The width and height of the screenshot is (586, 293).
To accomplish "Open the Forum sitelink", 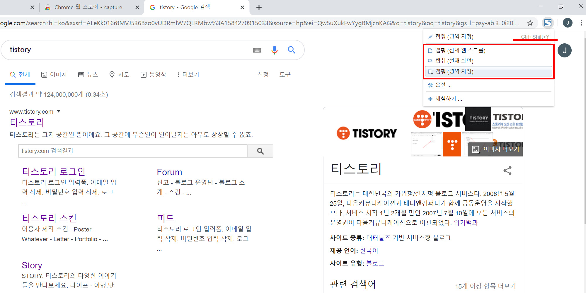I will pos(169,172).
